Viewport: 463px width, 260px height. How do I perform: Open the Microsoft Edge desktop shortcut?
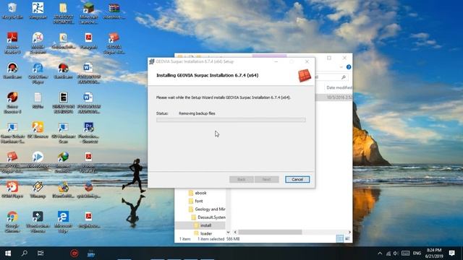[63, 222]
